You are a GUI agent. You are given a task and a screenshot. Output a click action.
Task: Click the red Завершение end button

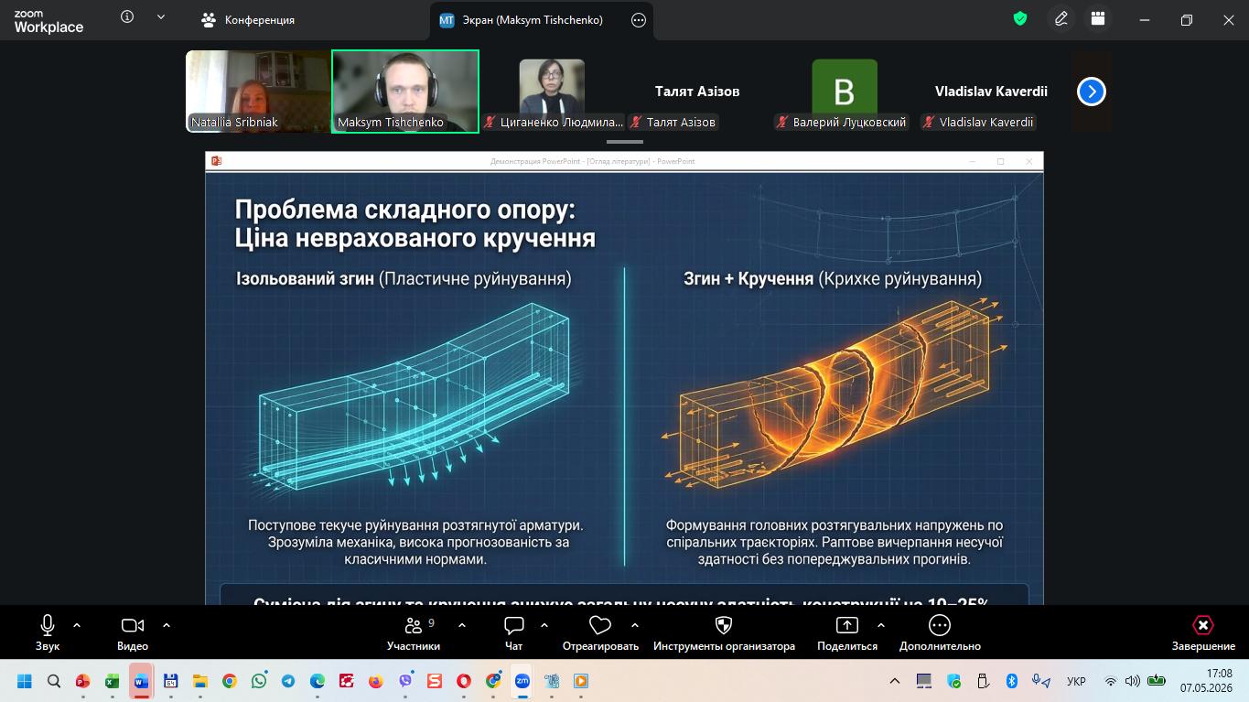click(1203, 632)
